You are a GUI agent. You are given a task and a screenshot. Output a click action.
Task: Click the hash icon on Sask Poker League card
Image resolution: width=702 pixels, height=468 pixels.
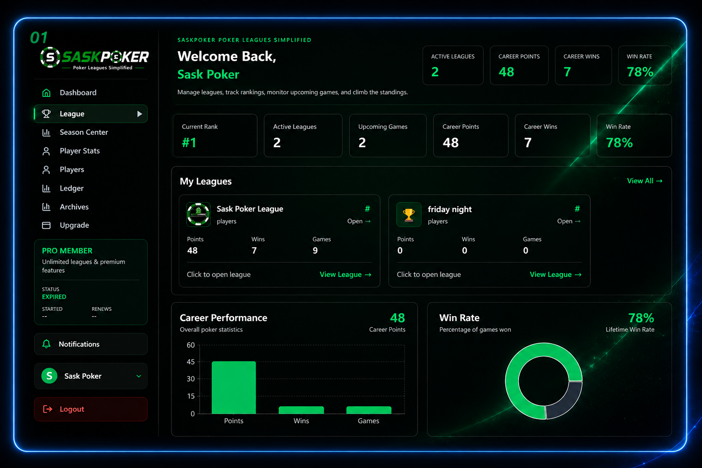[367, 209]
